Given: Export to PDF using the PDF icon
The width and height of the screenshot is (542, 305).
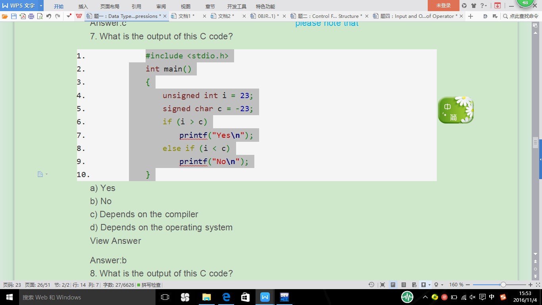Looking at the screenshot, I should pyautogui.click(x=23, y=16).
